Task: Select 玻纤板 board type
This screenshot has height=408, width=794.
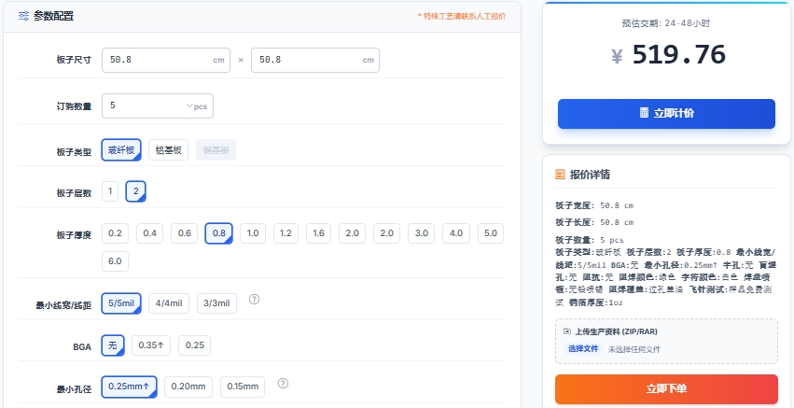Action: 121,150
